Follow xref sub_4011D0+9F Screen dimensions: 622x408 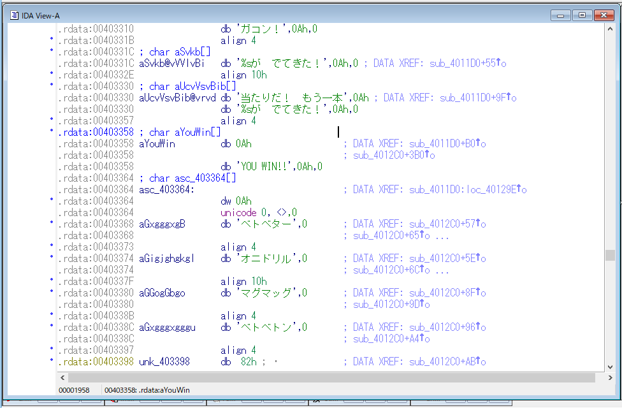pyautogui.click(x=478, y=98)
